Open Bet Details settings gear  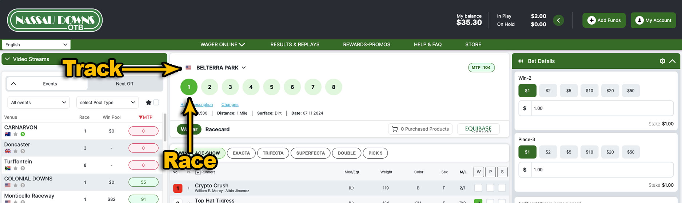click(662, 61)
